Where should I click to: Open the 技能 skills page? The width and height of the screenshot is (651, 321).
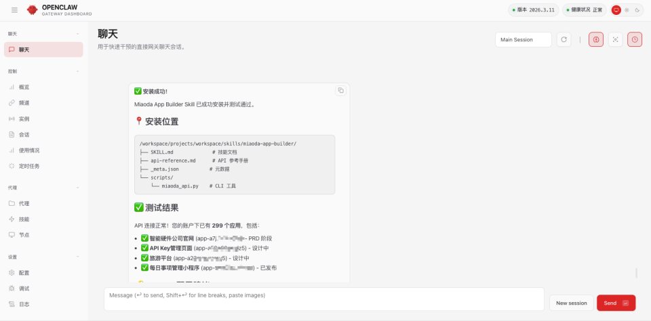pyautogui.click(x=24, y=219)
